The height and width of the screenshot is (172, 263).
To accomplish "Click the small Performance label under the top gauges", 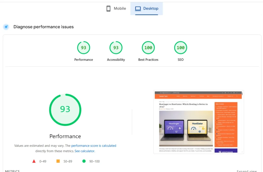I will coord(83,60).
